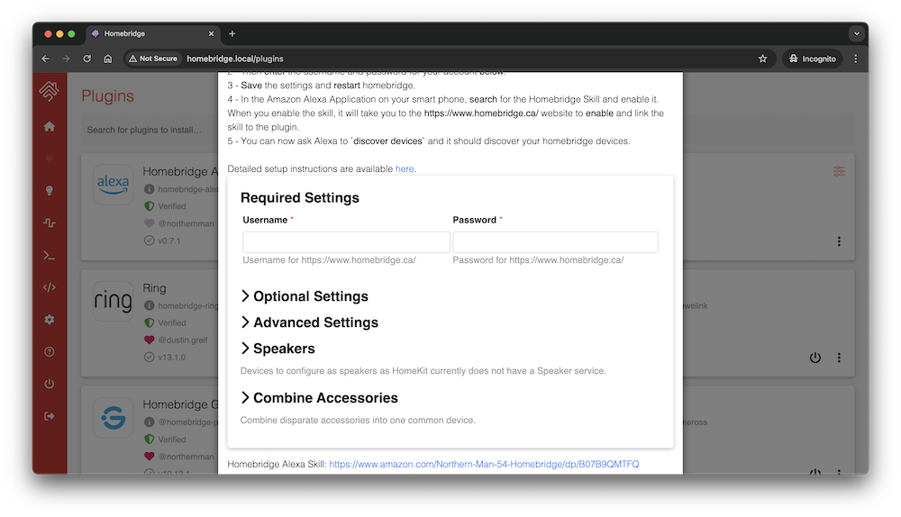
Task: Click the Gosund-style G plugin logo
Action: coord(114,418)
